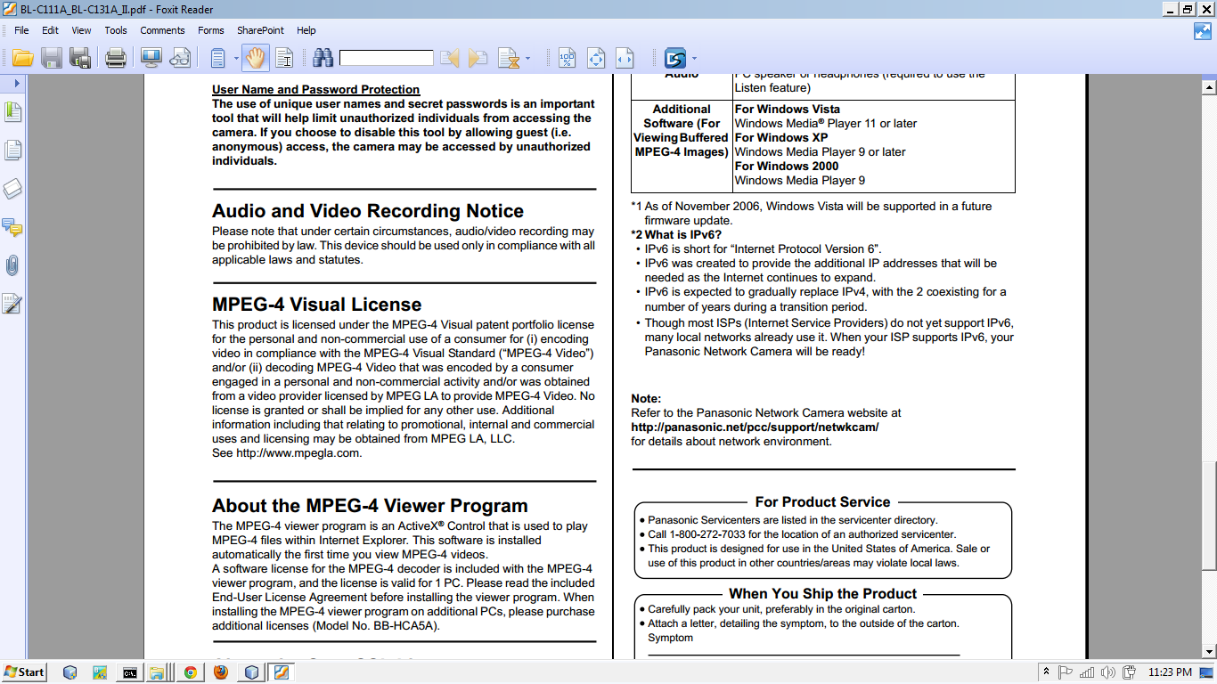The width and height of the screenshot is (1217, 684).
Task: Click into the toolbar find text box
Action: [x=386, y=59]
